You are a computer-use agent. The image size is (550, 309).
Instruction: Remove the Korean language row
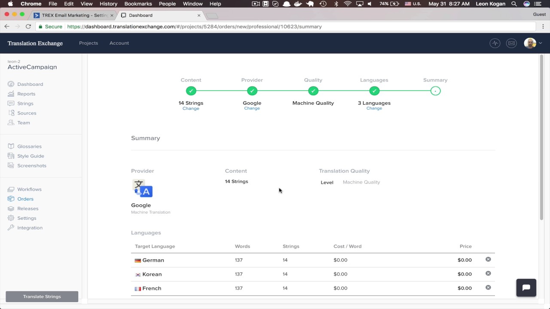point(488,273)
